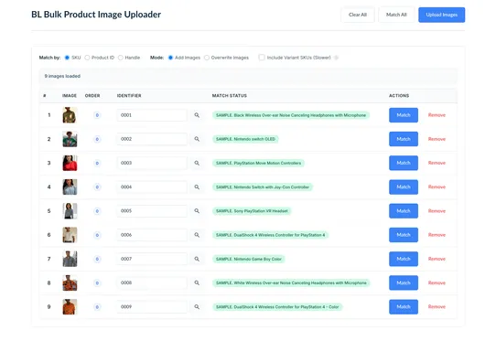
Task: Choose Overwrite Images mode
Action: 207,58
